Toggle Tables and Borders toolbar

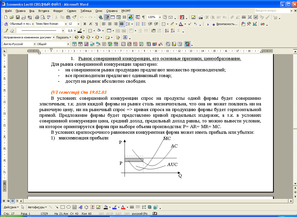coord(107,17)
